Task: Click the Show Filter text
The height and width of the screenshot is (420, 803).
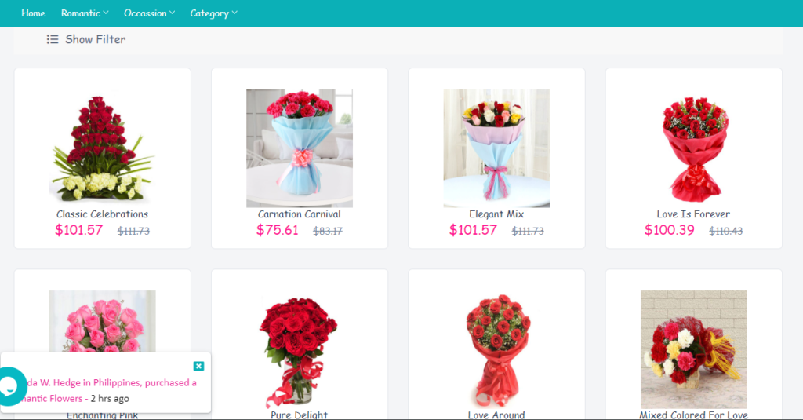Action: [95, 39]
